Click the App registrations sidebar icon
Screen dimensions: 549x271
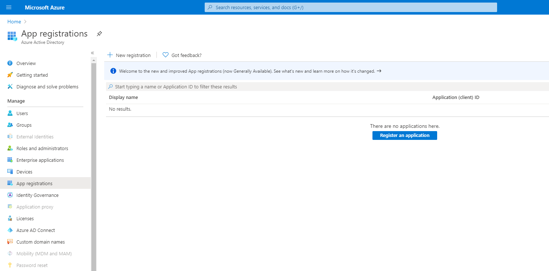coord(10,183)
